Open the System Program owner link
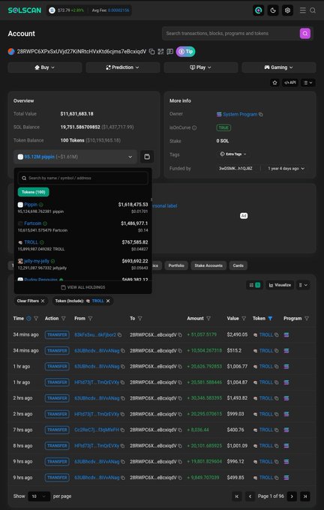 coord(240,114)
